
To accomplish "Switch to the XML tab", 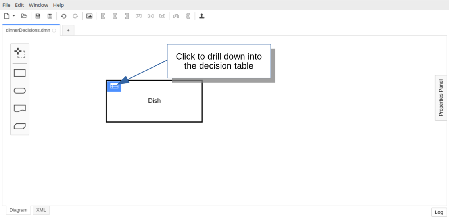I will [x=41, y=210].
